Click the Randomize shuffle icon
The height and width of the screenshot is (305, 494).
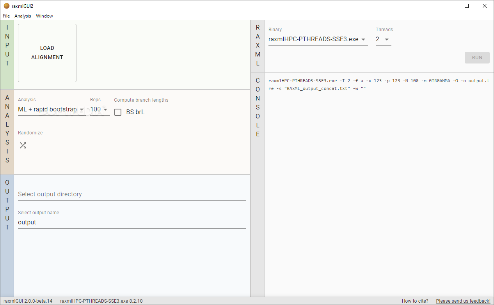(23, 145)
